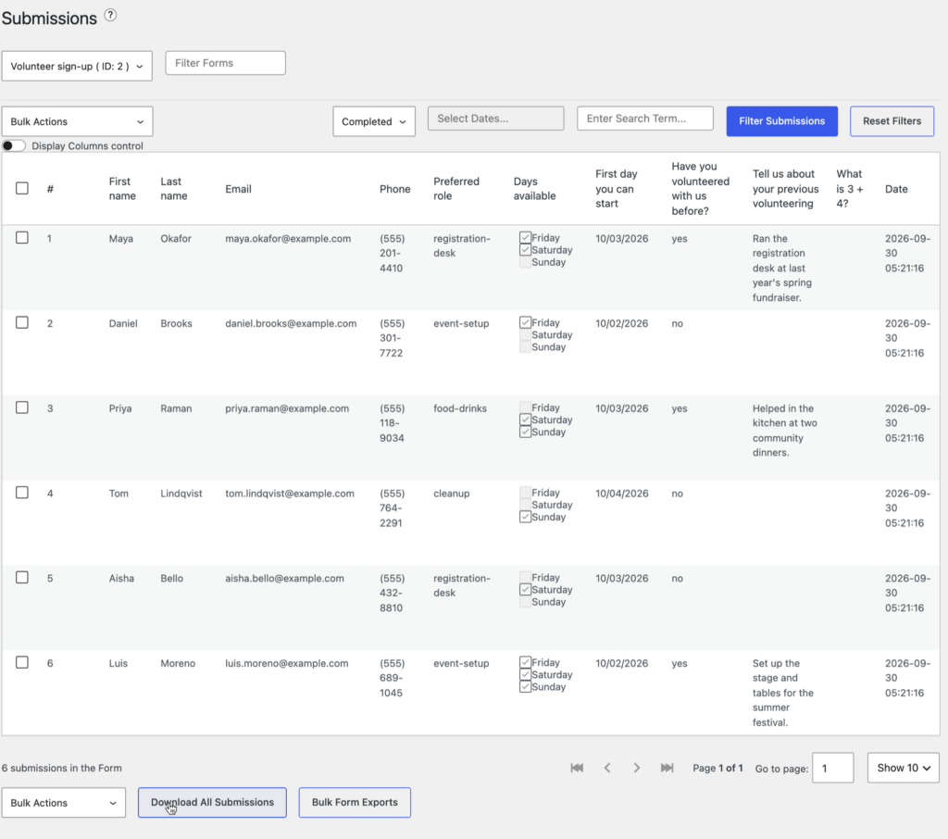
Task: Click email luis.moreno@example.com
Action: (287, 663)
